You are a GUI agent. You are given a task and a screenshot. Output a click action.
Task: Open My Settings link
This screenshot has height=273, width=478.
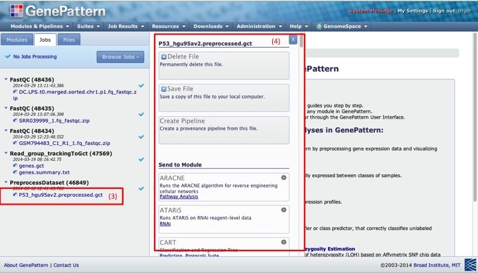click(x=412, y=11)
